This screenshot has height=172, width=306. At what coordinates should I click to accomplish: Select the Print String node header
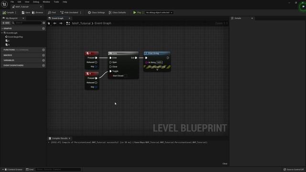[x=157, y=53]
